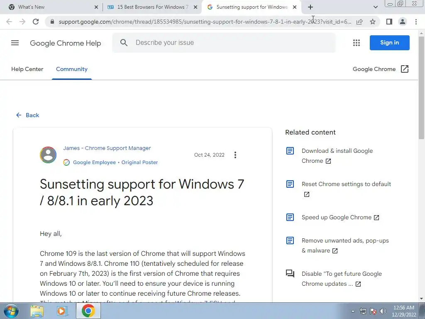
Task: Click the scrollbar down arrow
Action: (x=422, y=299)
